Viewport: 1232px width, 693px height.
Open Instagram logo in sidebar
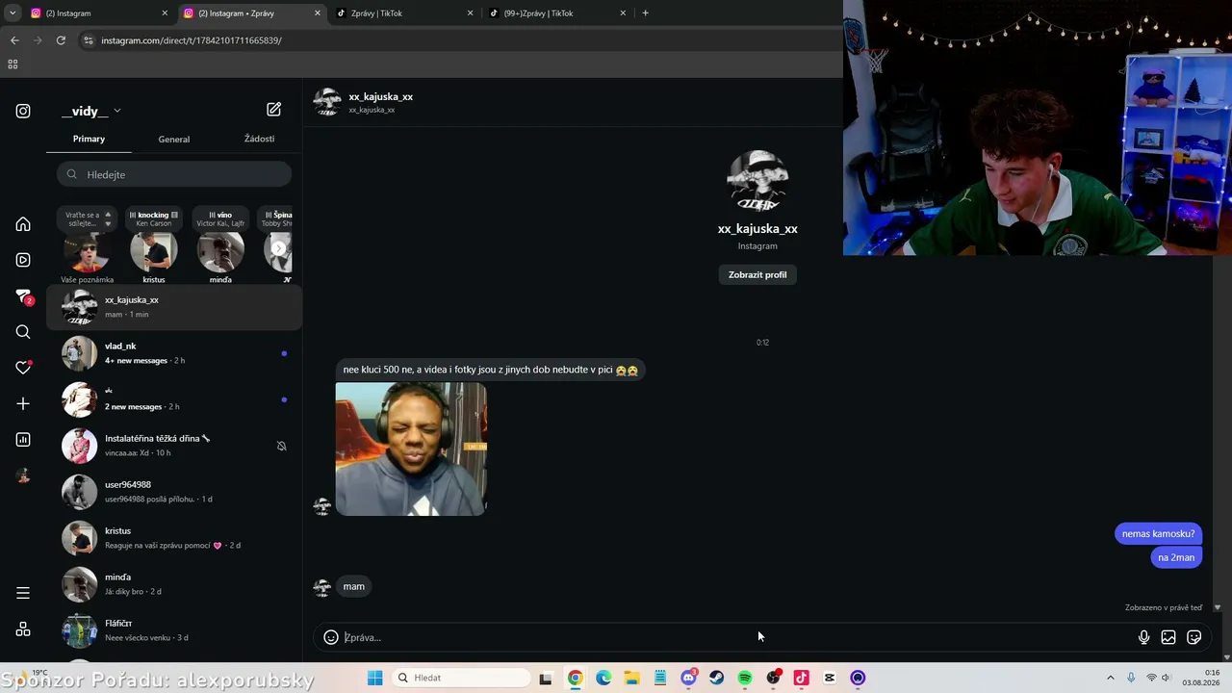coord(23,111)
